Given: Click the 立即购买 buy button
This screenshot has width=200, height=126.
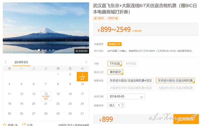Looking at the screenshot, I should tap(186, 119).
